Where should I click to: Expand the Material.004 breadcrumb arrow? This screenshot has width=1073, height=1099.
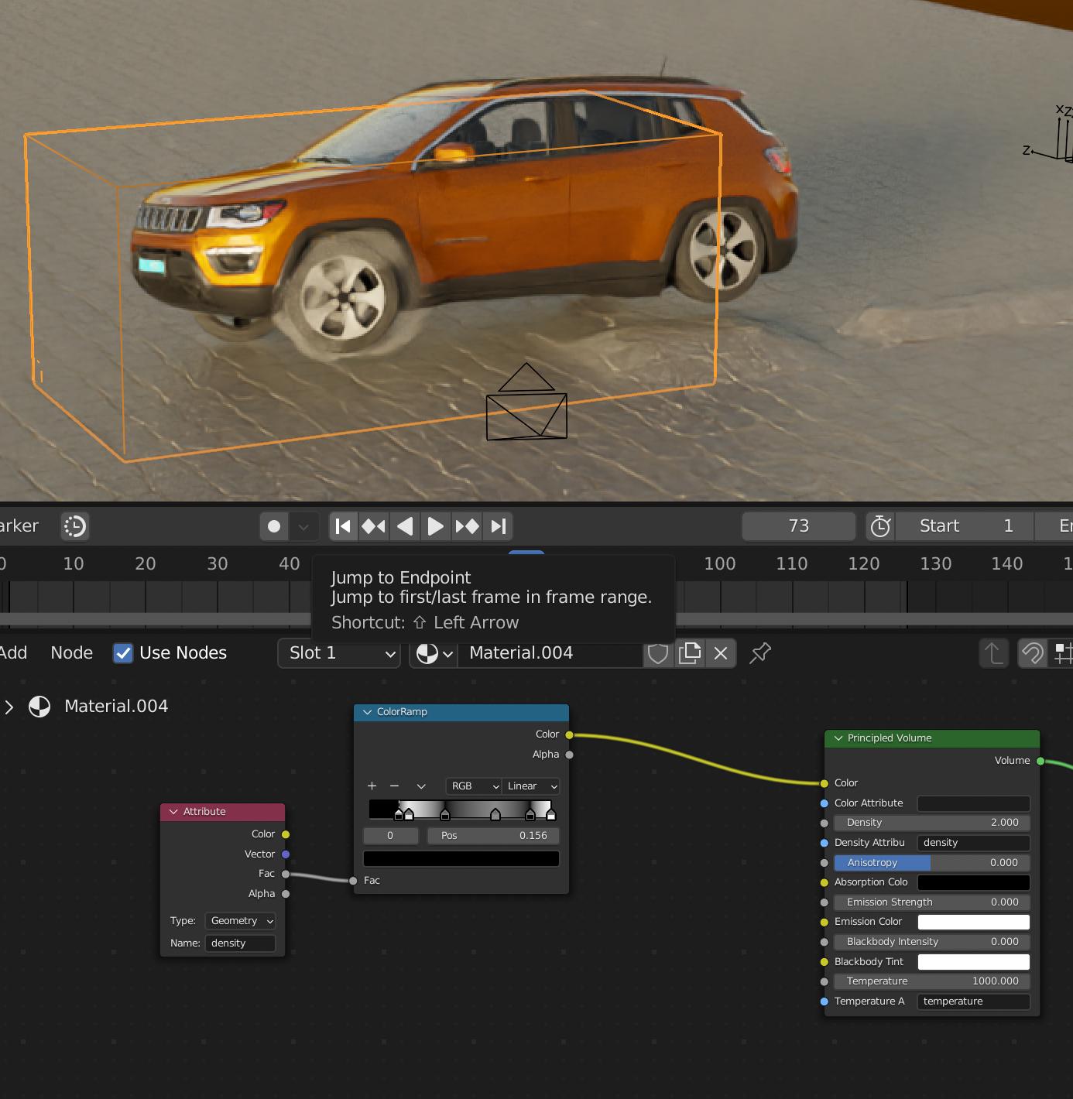9,707
